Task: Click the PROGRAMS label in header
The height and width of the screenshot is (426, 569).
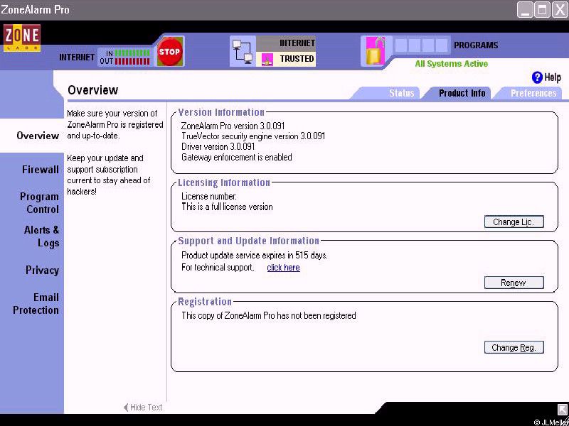Action: pyautogui.click(x=476, y=45)
